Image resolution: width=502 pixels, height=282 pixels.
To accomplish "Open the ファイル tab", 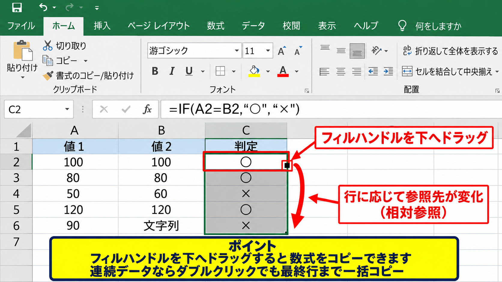I will point(21,26).
